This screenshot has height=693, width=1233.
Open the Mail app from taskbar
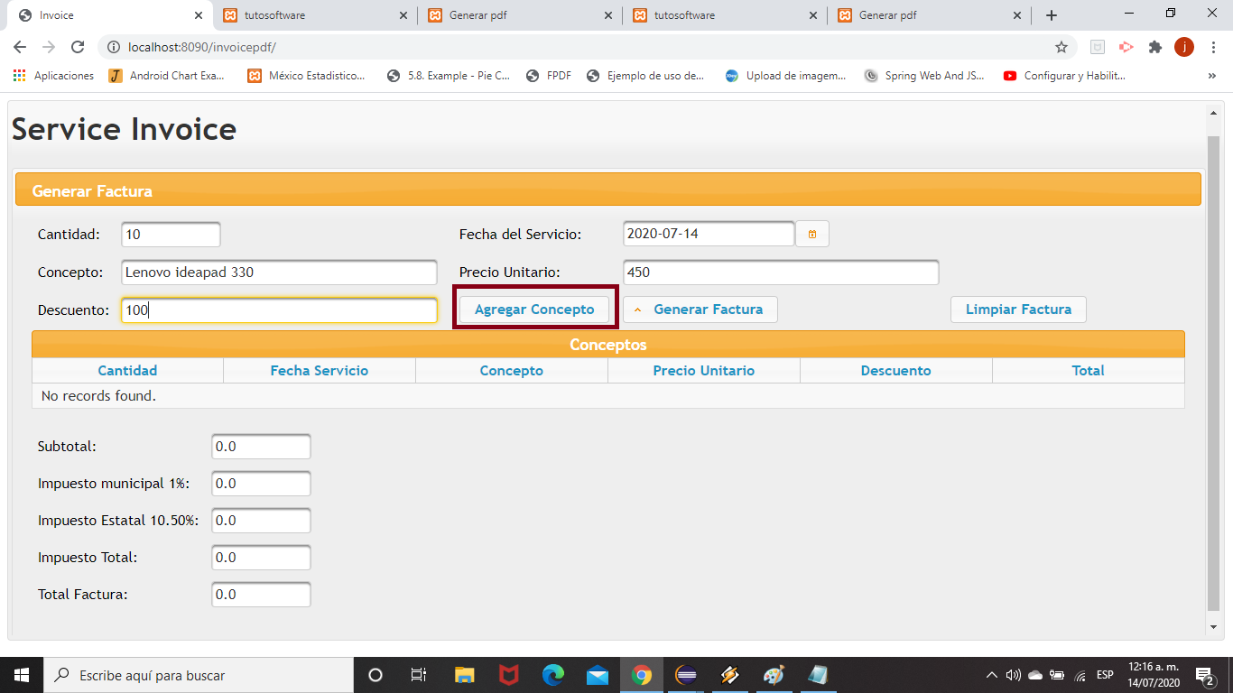click(x=598, y=675)
